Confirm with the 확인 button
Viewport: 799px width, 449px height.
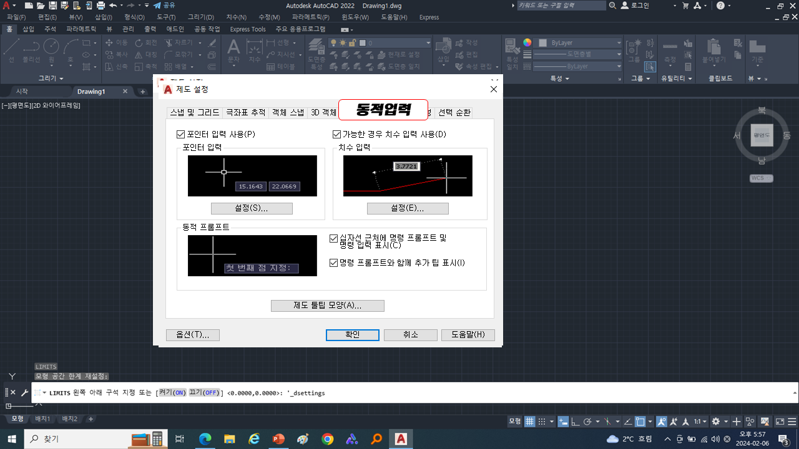353,335
